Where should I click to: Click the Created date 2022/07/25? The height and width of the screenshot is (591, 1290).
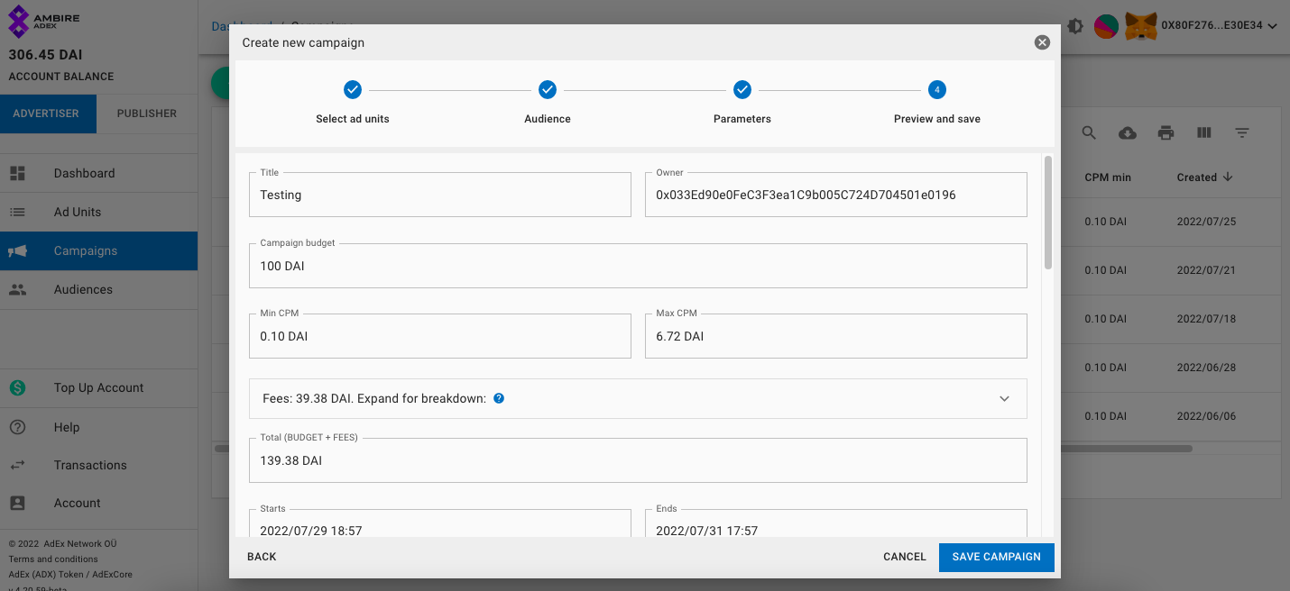point(1206,222)
